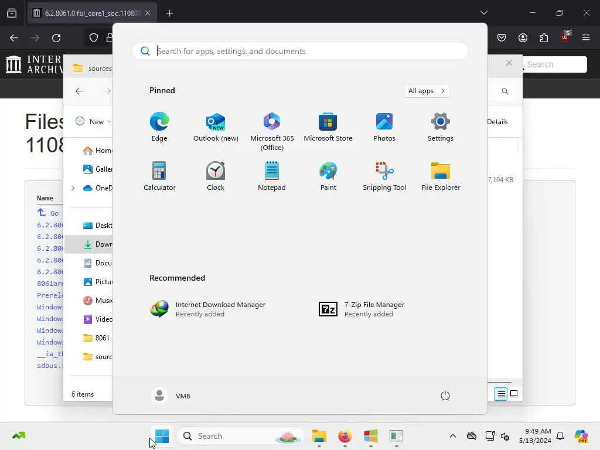Select Pictures in File Explorer sidebar
The width and height of the screenshot is (600, 450).
click(x=98, y=282)
